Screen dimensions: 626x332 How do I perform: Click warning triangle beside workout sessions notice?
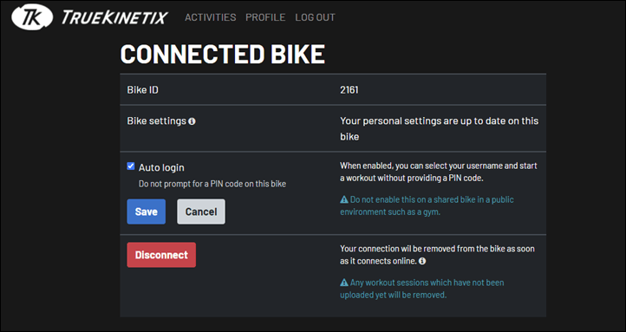[344, 283]
